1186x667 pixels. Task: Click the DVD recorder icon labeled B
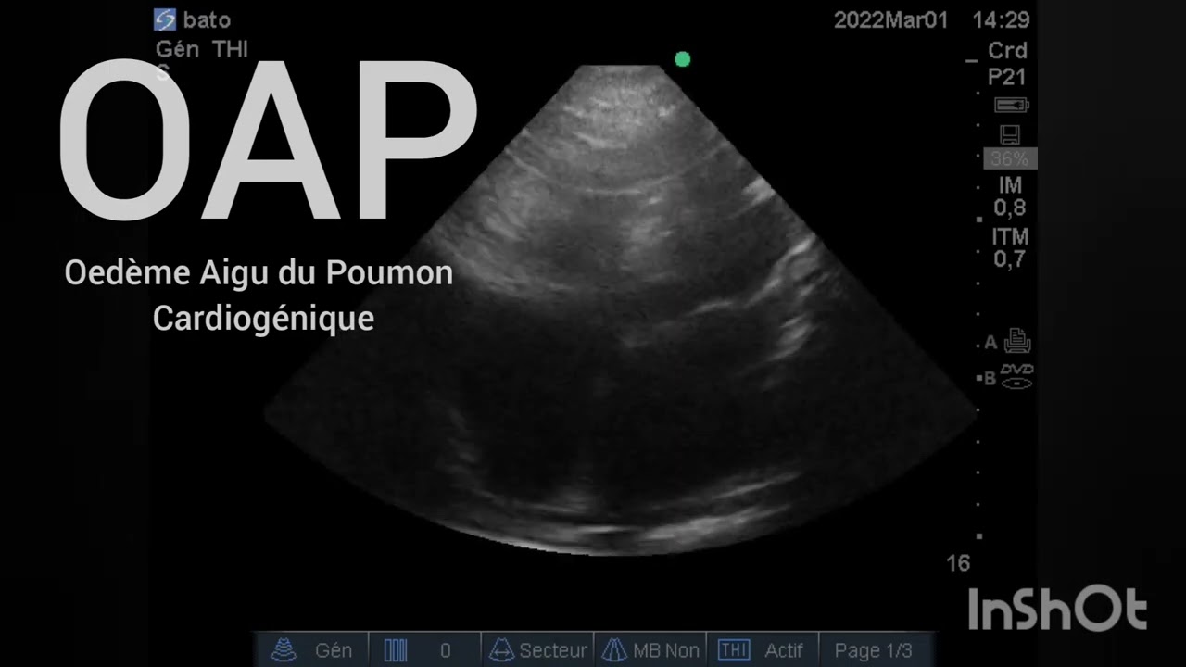1016,376
